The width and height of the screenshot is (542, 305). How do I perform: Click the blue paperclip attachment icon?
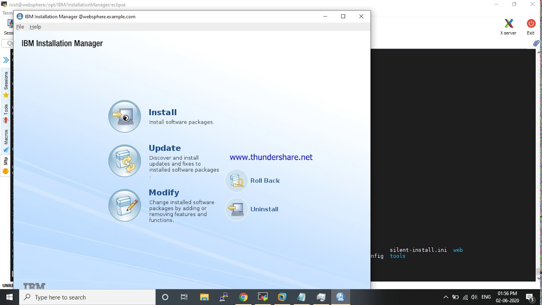pos(536,43)
